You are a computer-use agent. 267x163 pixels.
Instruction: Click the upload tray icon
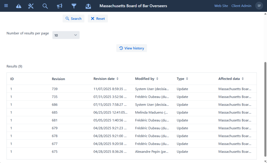pos(88,6)
